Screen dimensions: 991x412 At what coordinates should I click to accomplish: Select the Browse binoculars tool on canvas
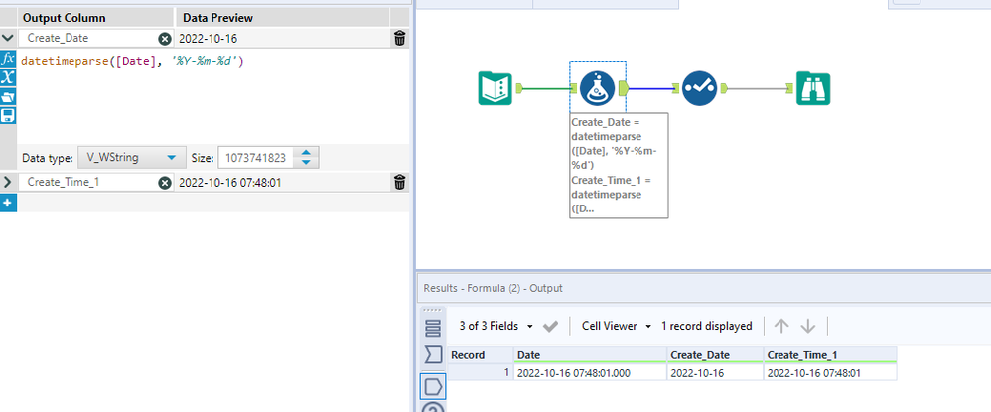coord(813,88)
